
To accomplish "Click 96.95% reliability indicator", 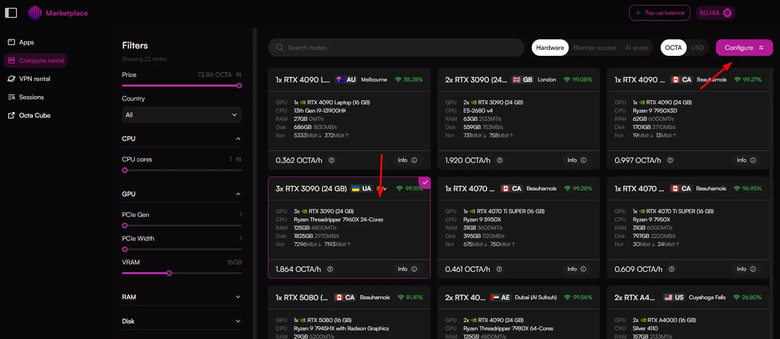I will (x=748, y=188).
